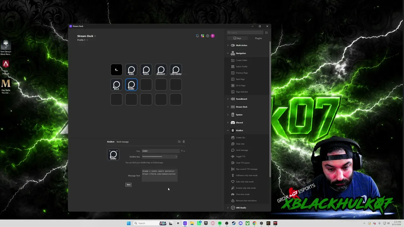
Task: Click the move-to-folder icon in the inspector
Action: click(179, 142)
